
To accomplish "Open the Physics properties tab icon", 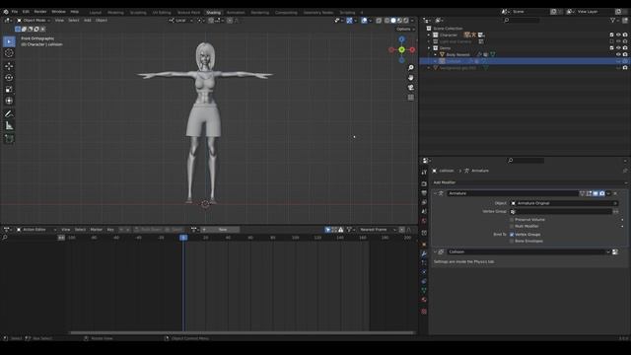I will 424,272.
